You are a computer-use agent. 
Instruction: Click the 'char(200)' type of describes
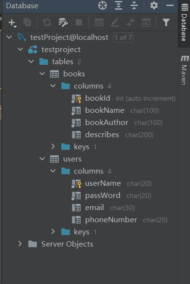[139, 135]
